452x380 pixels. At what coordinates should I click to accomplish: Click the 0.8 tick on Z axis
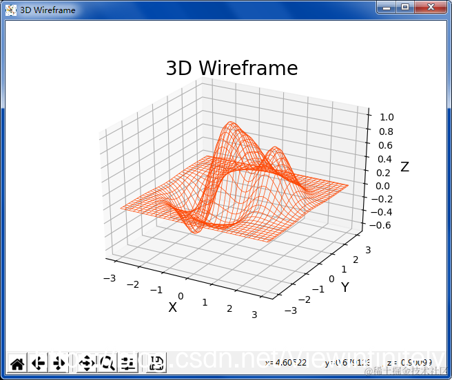tap(386, 131)
